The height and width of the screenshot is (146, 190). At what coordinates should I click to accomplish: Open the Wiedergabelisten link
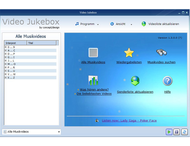click(x=129, y=62)
